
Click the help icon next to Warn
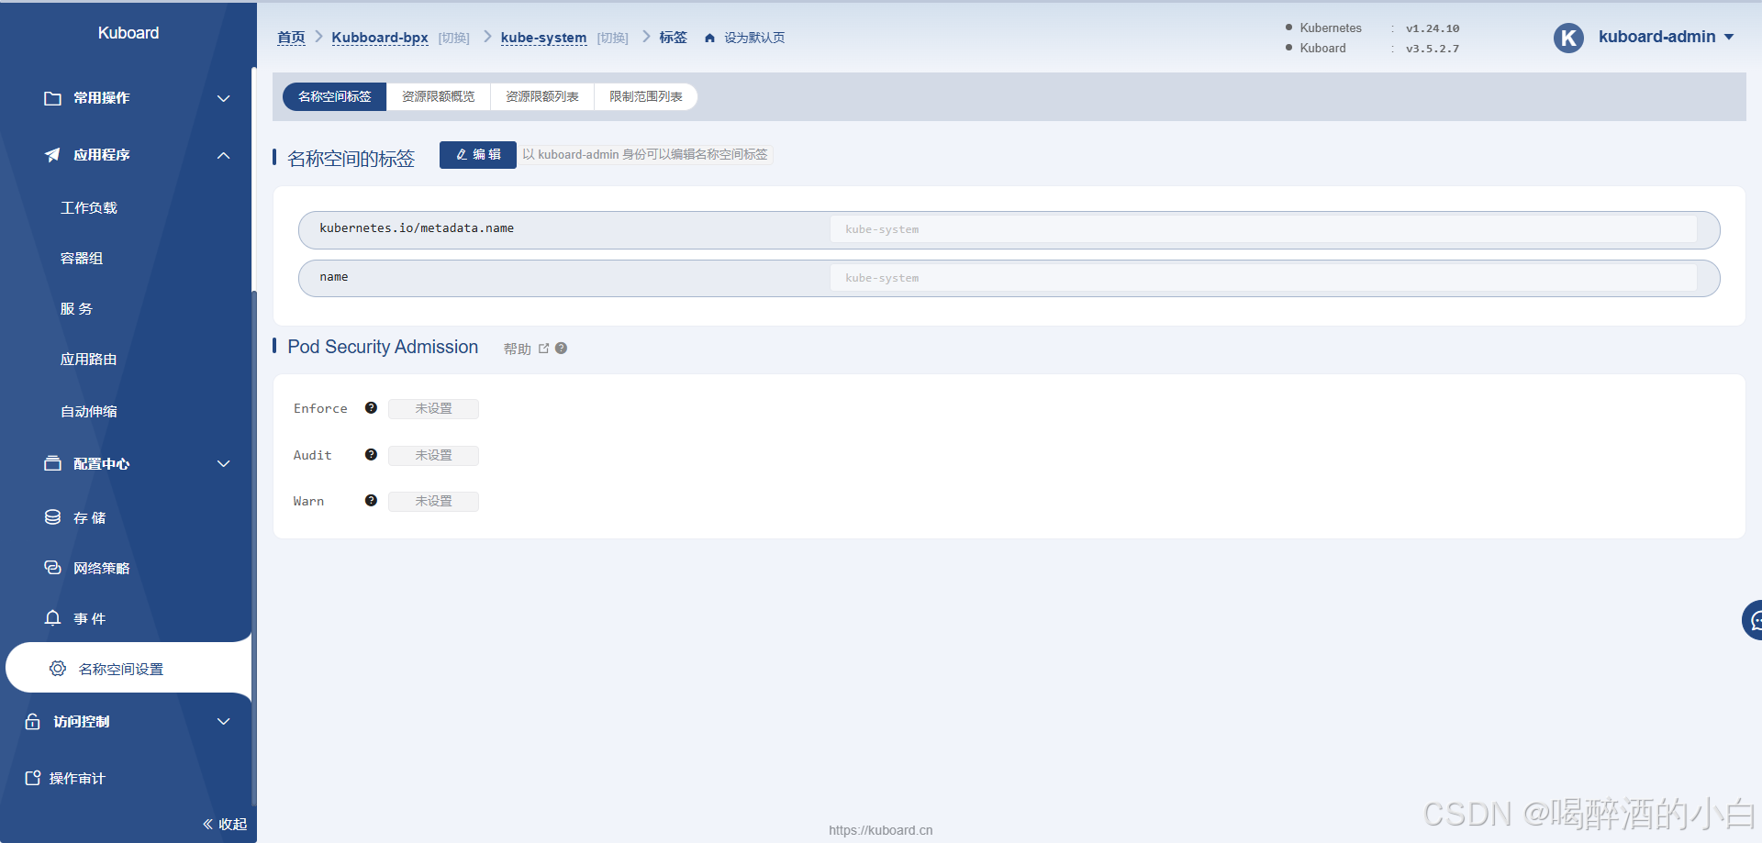click(x=371, y=501)
